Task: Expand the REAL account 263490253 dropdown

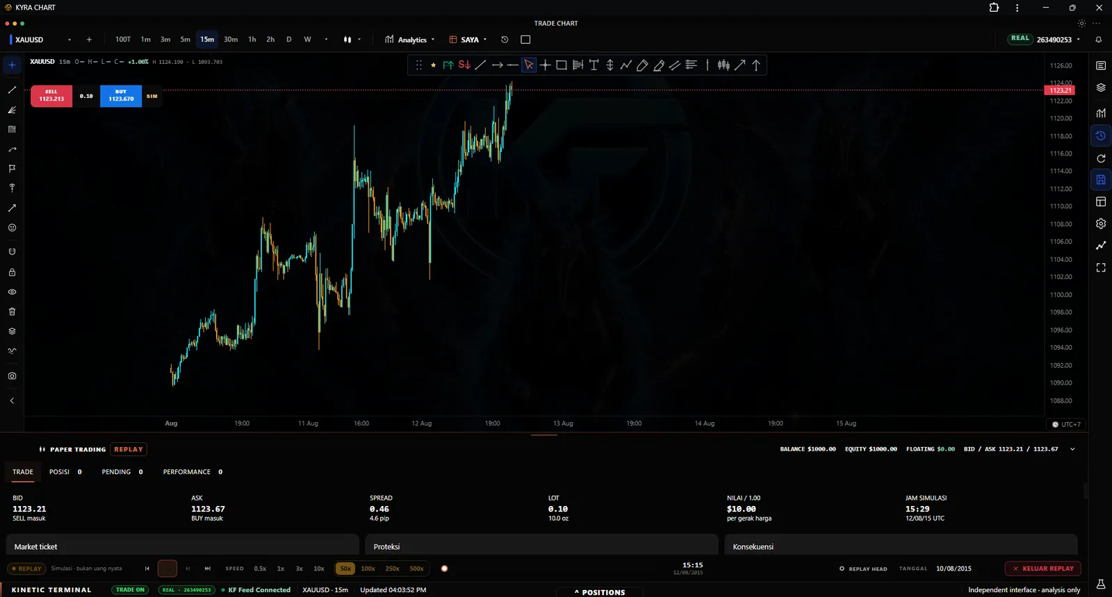Action: pos(1045,40)
